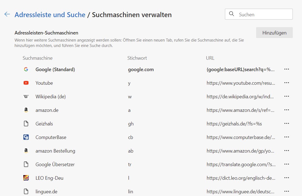Click the linguee.de page icon
Image resolution: width=302 pixels, height=196 pixels.
point(26,191)
